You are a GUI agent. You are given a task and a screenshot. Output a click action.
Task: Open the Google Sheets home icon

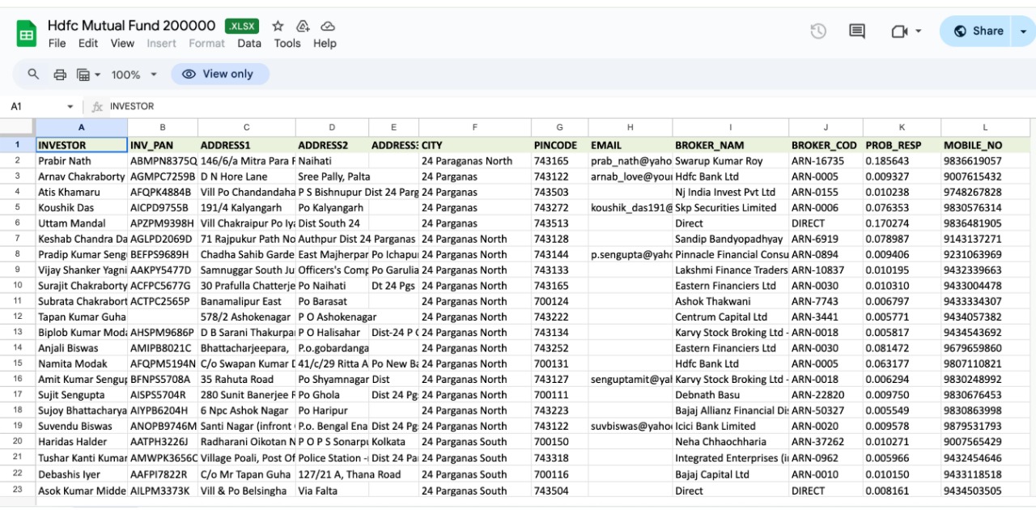27,34
